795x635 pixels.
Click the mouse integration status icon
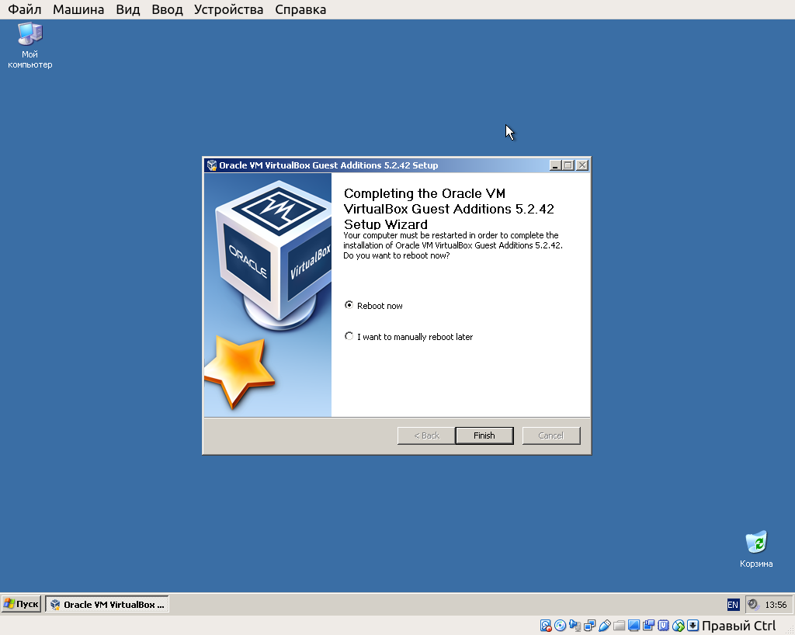pos(679,626)
